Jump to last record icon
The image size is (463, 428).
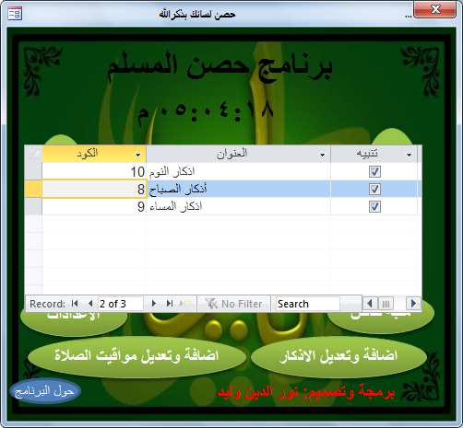pyautogui.click(x=170, y=304)
